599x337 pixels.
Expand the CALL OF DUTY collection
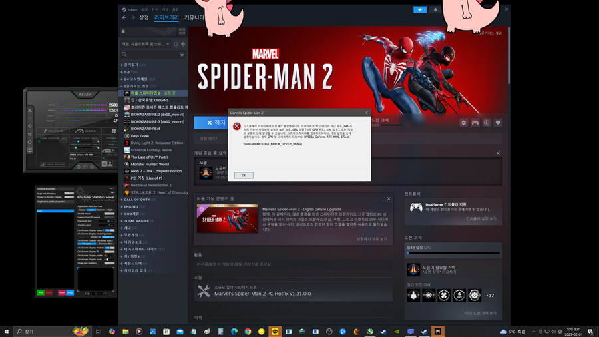136,199
